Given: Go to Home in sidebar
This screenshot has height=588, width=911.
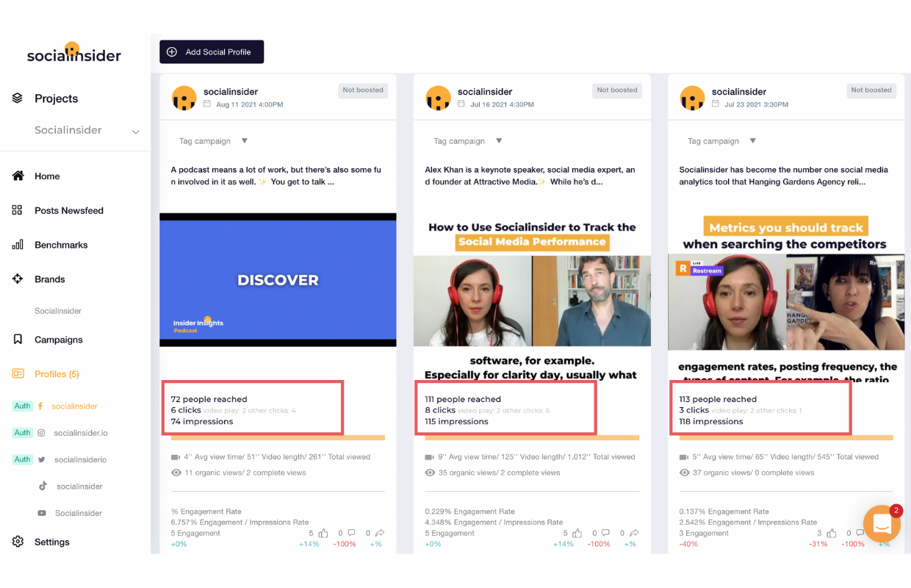Looking at the screenshot, I should (47, 176).
